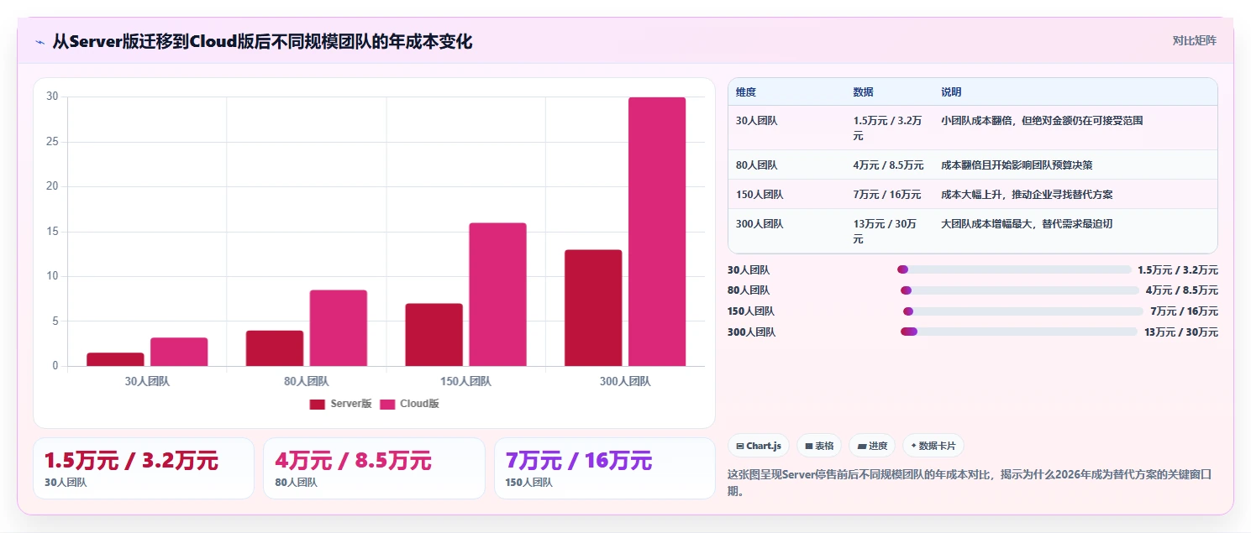The image size is (1251, 533).
Task: Click the chart title text
Action: point(262,41)
